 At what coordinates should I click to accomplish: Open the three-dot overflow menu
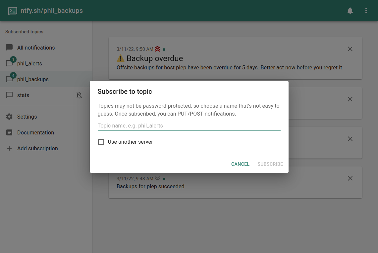coord(366,11)
